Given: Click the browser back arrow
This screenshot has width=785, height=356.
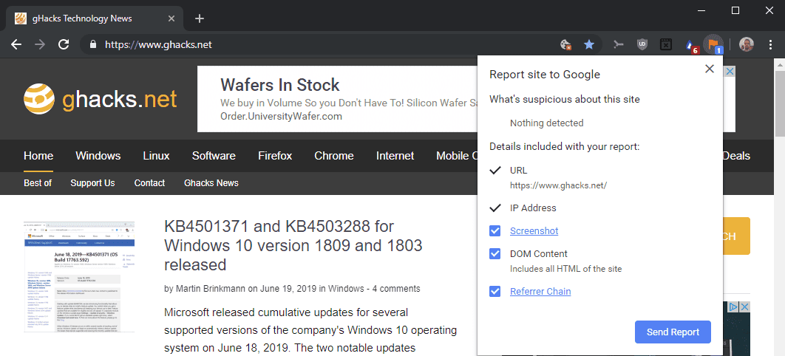Looking at the screenshot, I should (16, 44).
